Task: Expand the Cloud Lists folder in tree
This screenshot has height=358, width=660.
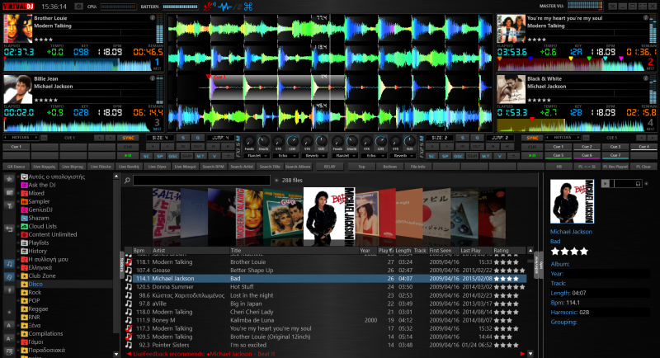Action: pyautogui.click(x=18, y=226)
